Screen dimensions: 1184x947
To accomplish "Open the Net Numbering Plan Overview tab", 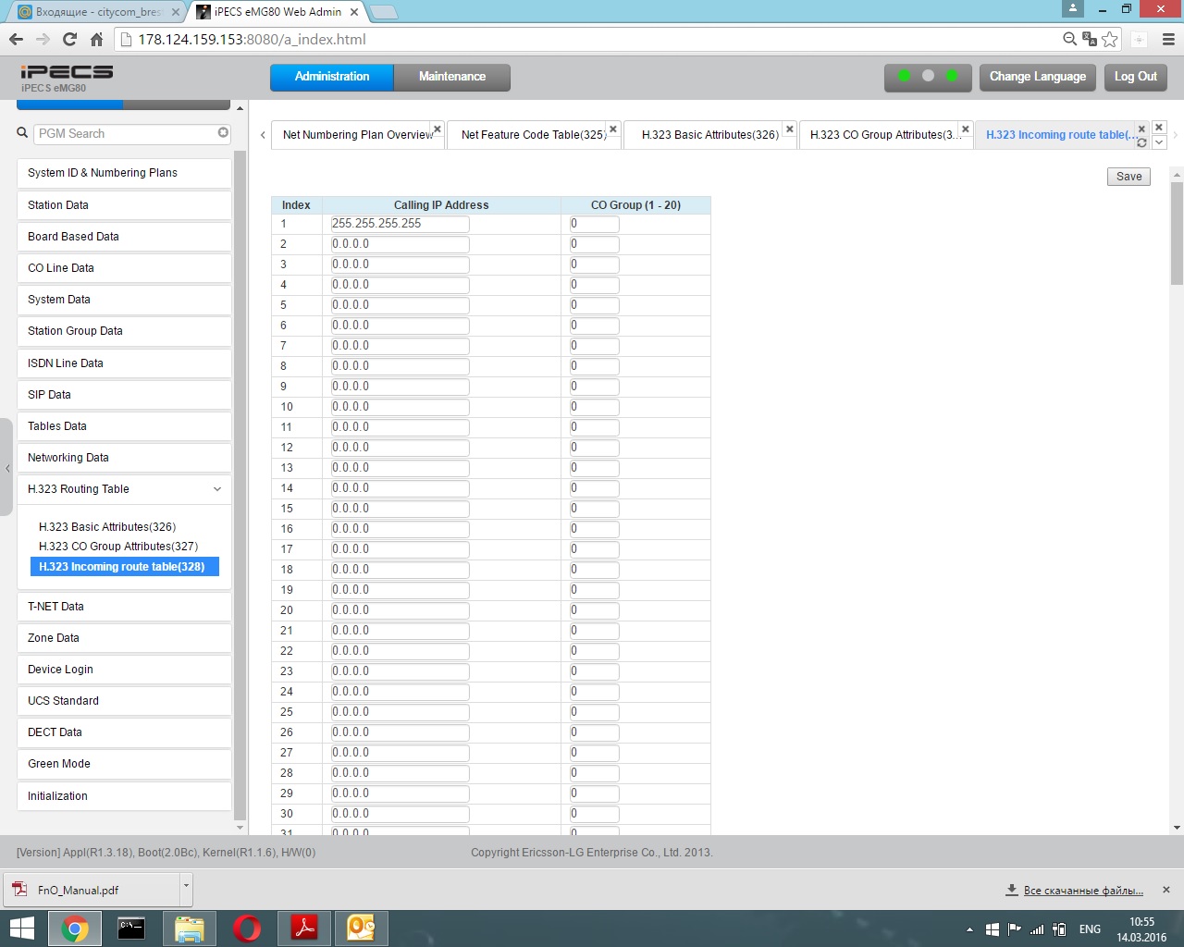I will click(357, 135).
